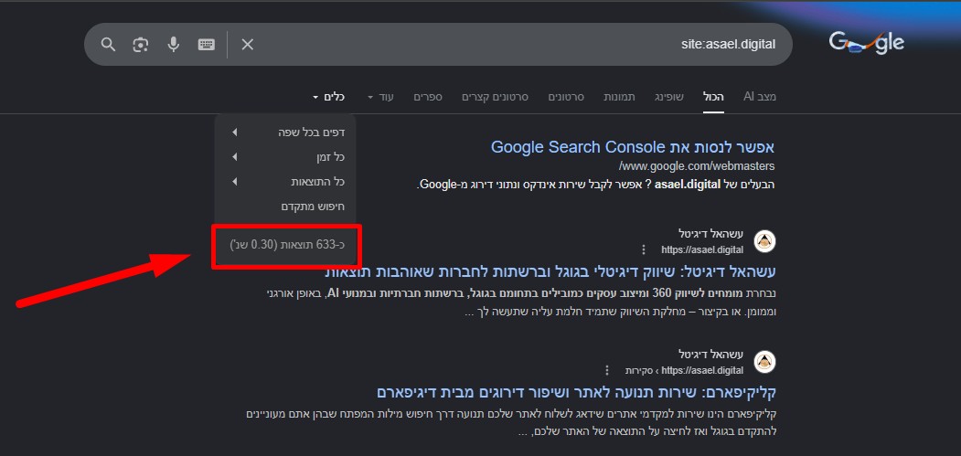Click the https://asael.digital URL of the first result
The image size is (961, 456).
[702, 249]
